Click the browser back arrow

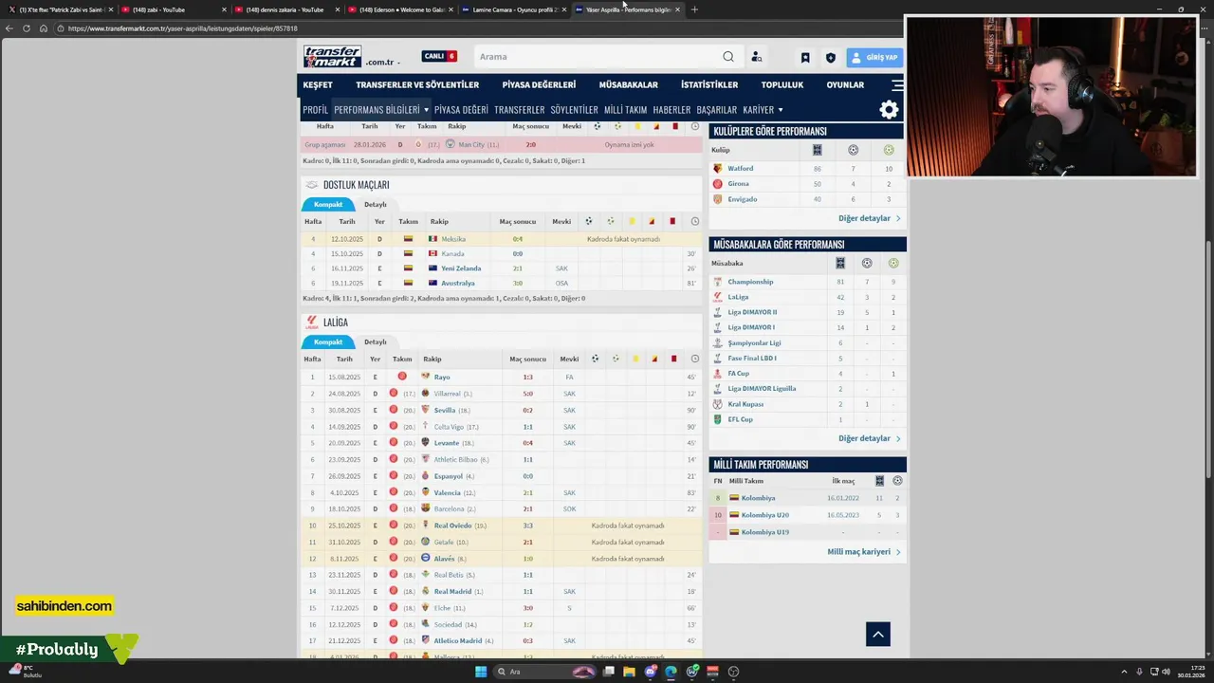9,28
